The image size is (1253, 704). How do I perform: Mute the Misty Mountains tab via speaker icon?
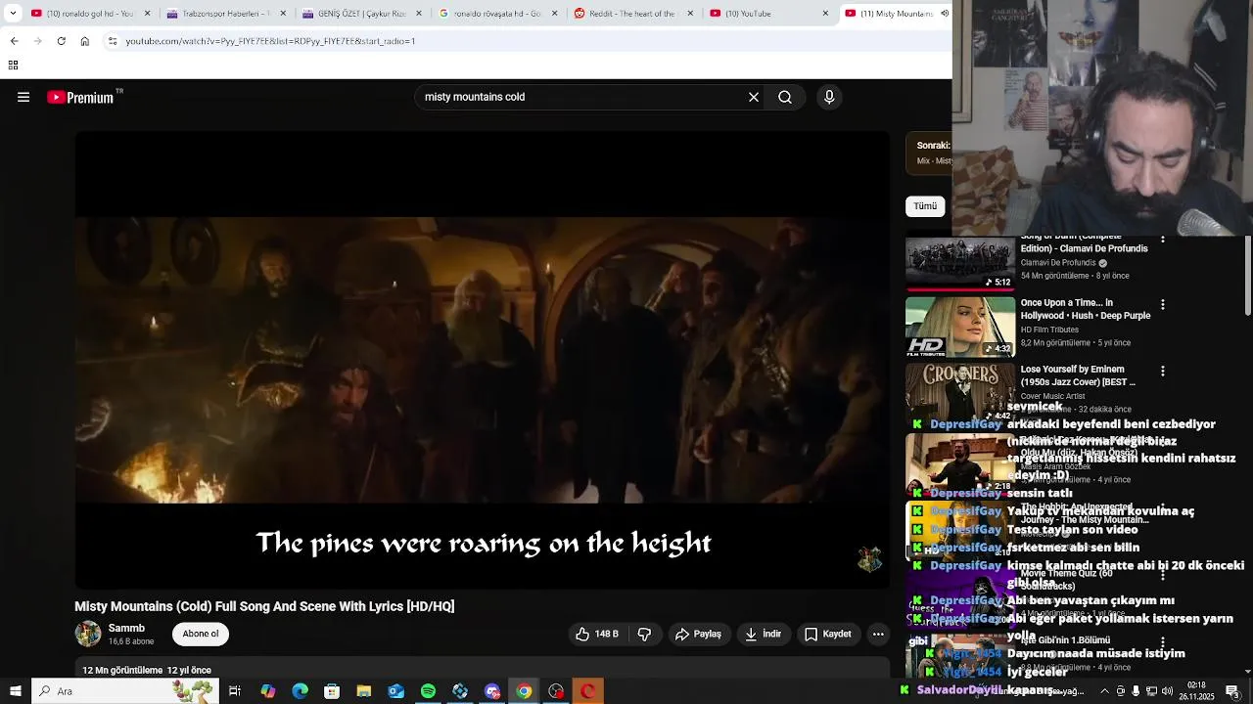(944, 14)
